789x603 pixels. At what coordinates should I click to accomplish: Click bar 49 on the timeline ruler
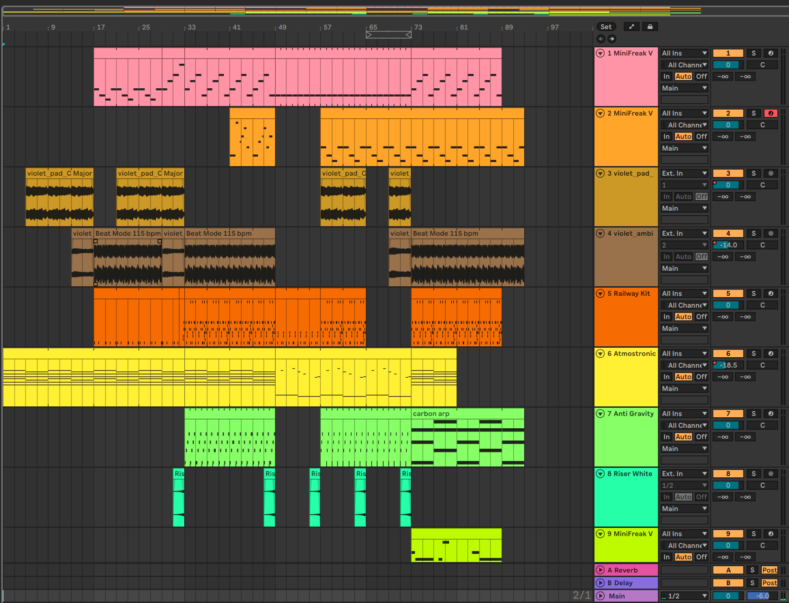(283, 27)
